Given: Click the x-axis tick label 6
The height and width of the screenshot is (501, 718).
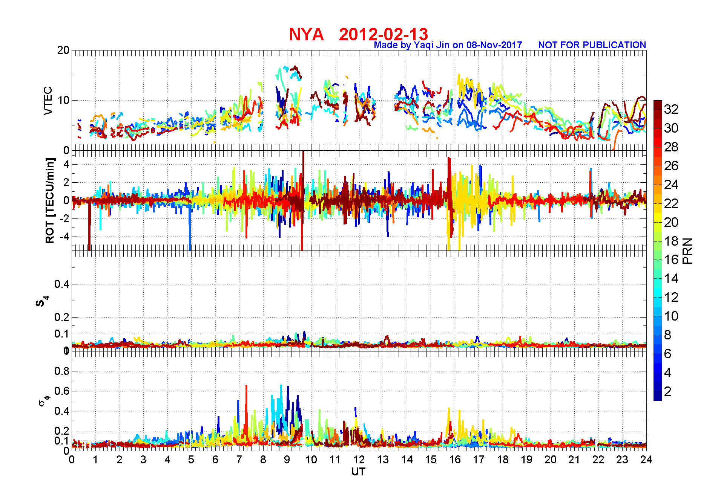Looking at the screenshot, I should [x=215, y=460].
